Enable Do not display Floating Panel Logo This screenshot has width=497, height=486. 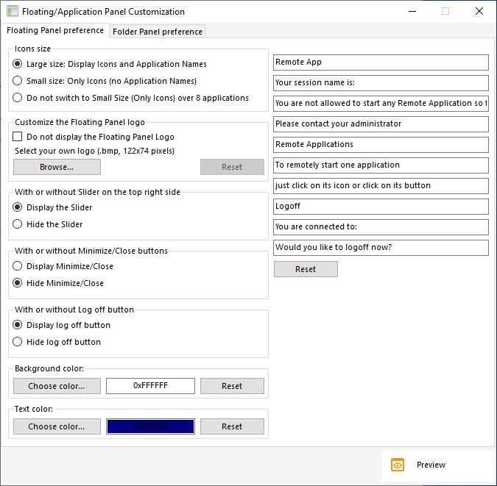point(18,137)
